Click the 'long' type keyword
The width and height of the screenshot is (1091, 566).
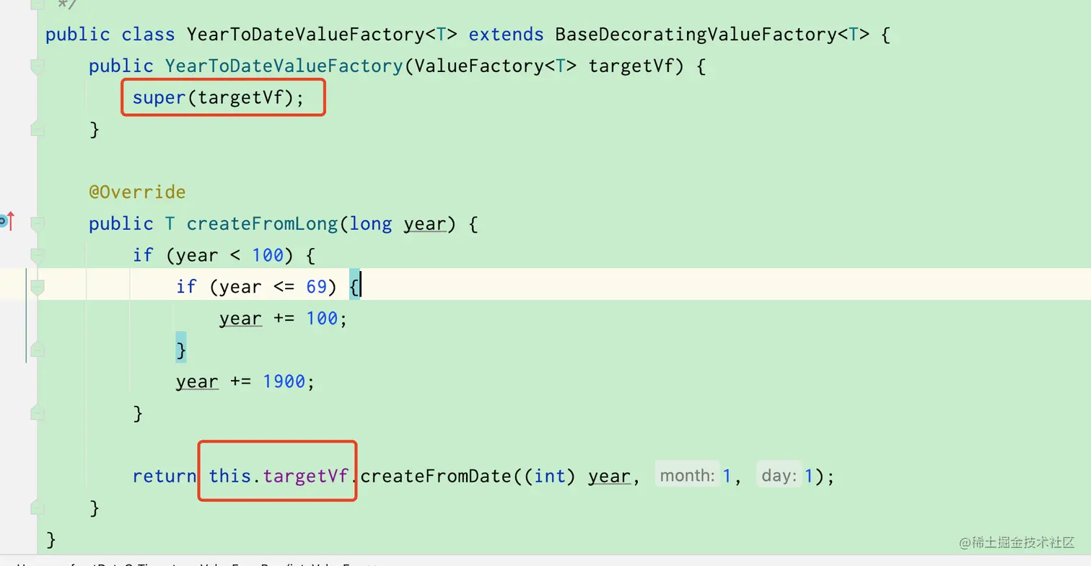[371, 224]
